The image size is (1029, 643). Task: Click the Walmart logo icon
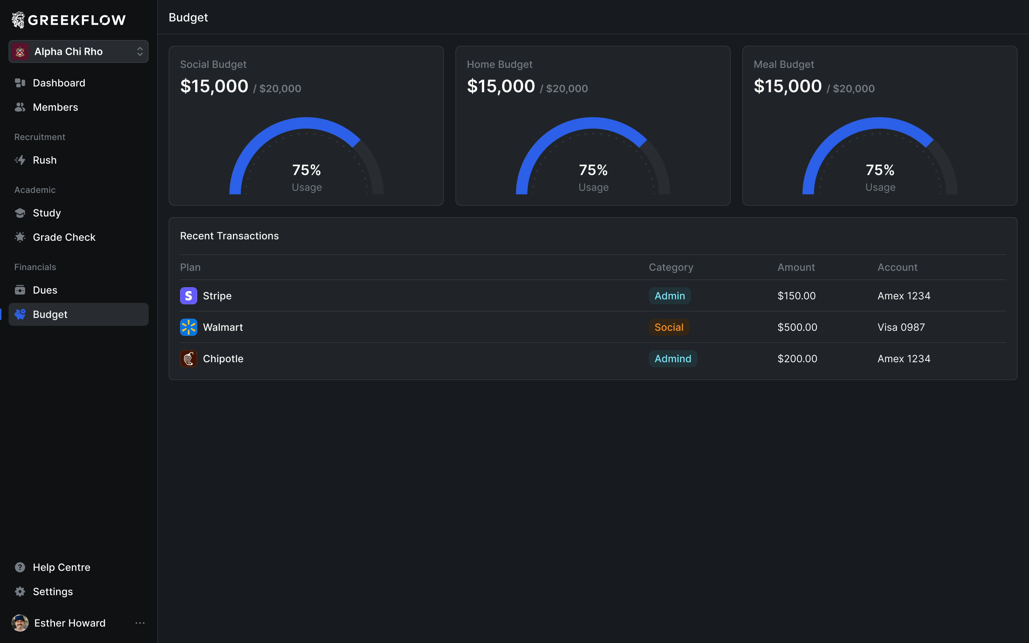(x=188, y=327)
